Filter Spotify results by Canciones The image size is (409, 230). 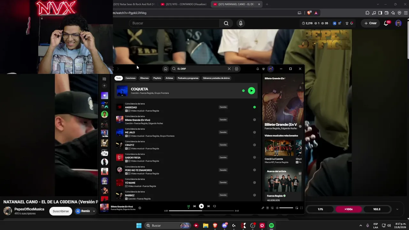point(130,78)
